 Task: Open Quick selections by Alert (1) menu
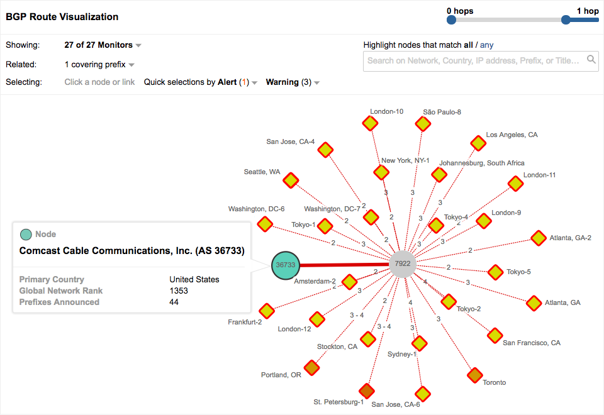pos(201,82)
